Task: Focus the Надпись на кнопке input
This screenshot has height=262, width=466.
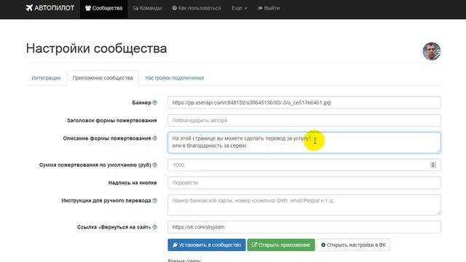Action: click(304, 183)
